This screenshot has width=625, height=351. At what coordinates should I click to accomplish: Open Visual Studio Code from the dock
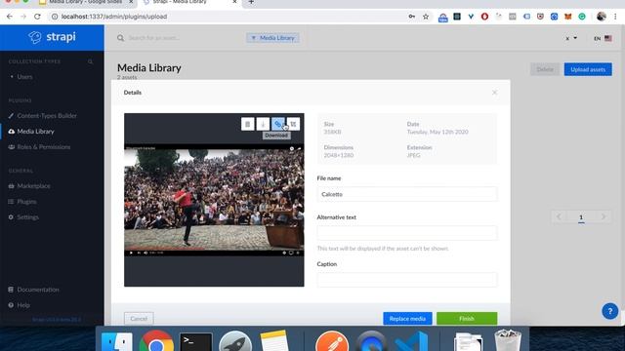(x=411, y=341)
